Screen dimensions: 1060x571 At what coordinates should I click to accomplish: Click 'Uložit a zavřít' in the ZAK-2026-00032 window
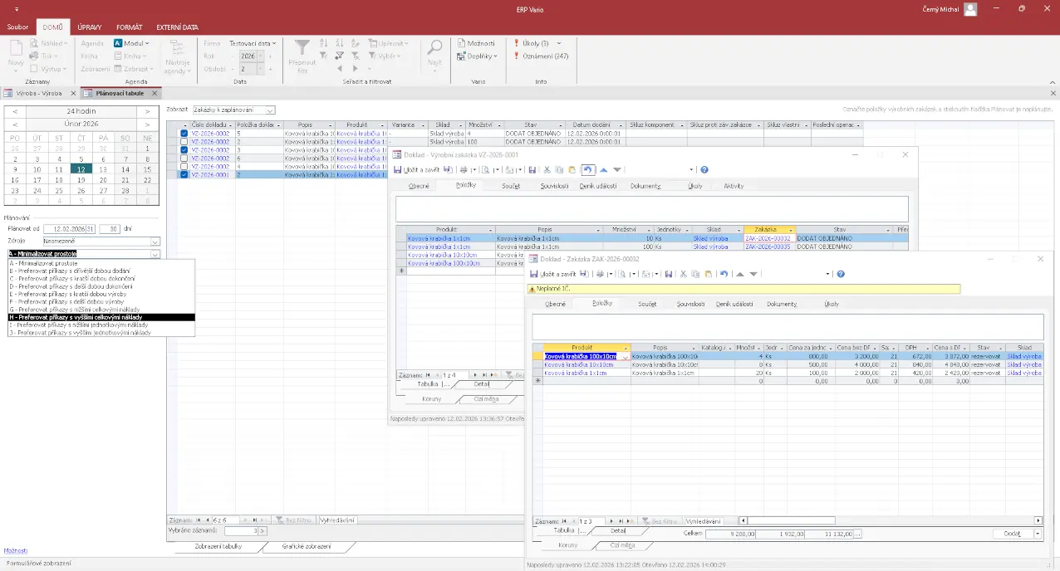coord(558,274)
